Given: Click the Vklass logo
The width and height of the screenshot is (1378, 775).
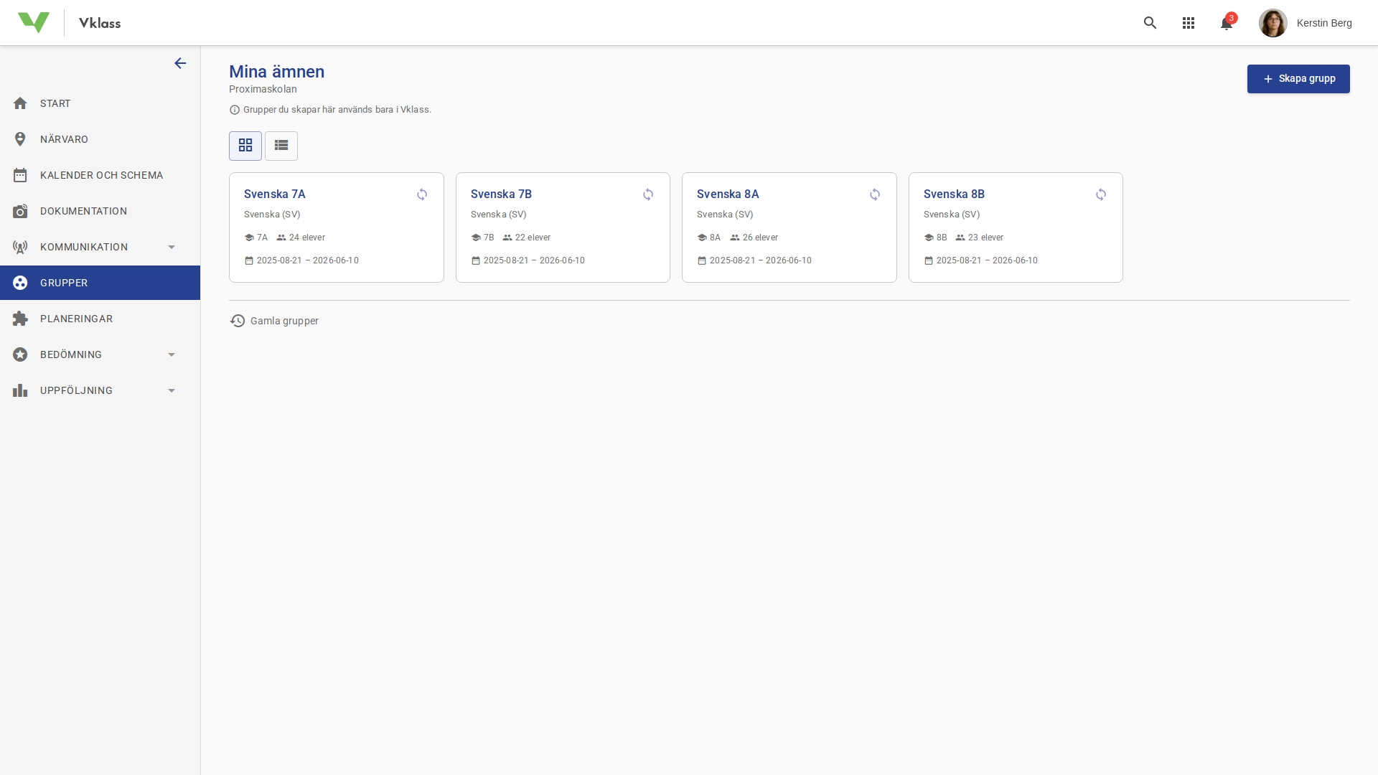Looking at the screenshot, I should click(34, 22).
